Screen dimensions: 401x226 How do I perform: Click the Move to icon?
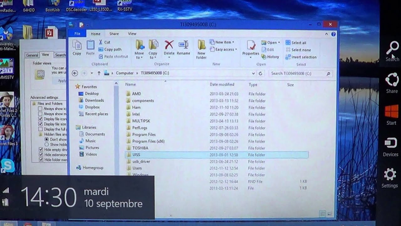point(139,45)
